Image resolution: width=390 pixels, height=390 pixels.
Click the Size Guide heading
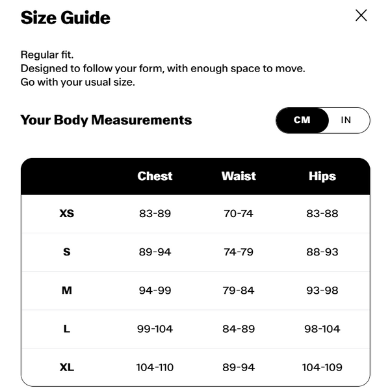click(66, 18)
